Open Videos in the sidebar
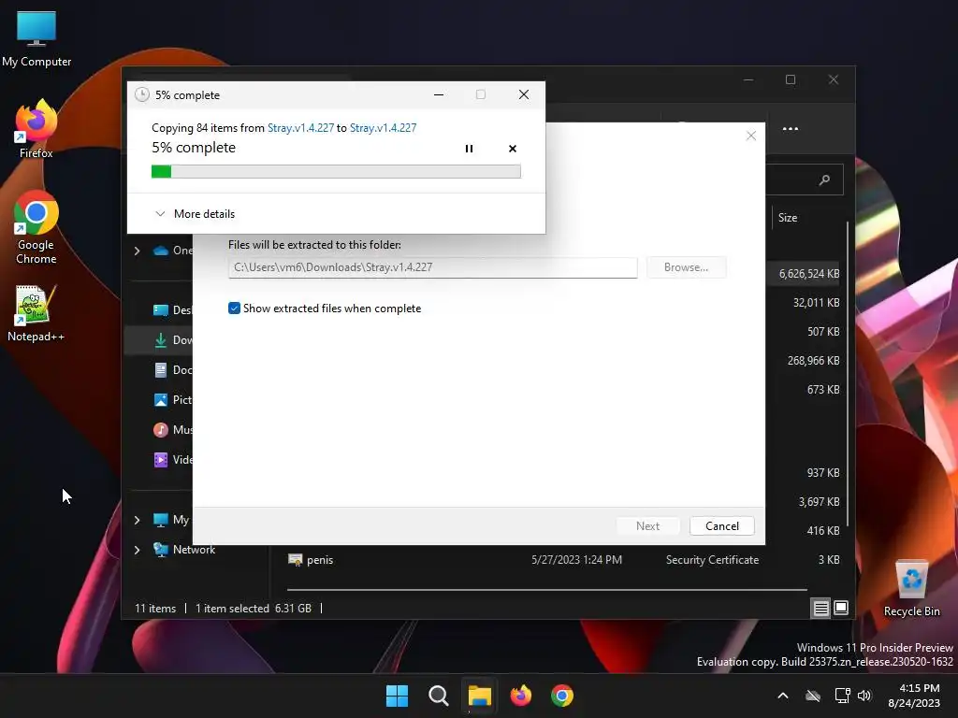 tap(173, 460)
